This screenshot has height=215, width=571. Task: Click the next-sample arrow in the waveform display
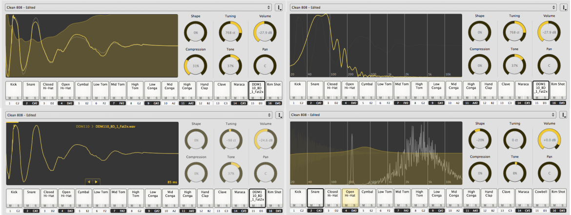[96, 181]
